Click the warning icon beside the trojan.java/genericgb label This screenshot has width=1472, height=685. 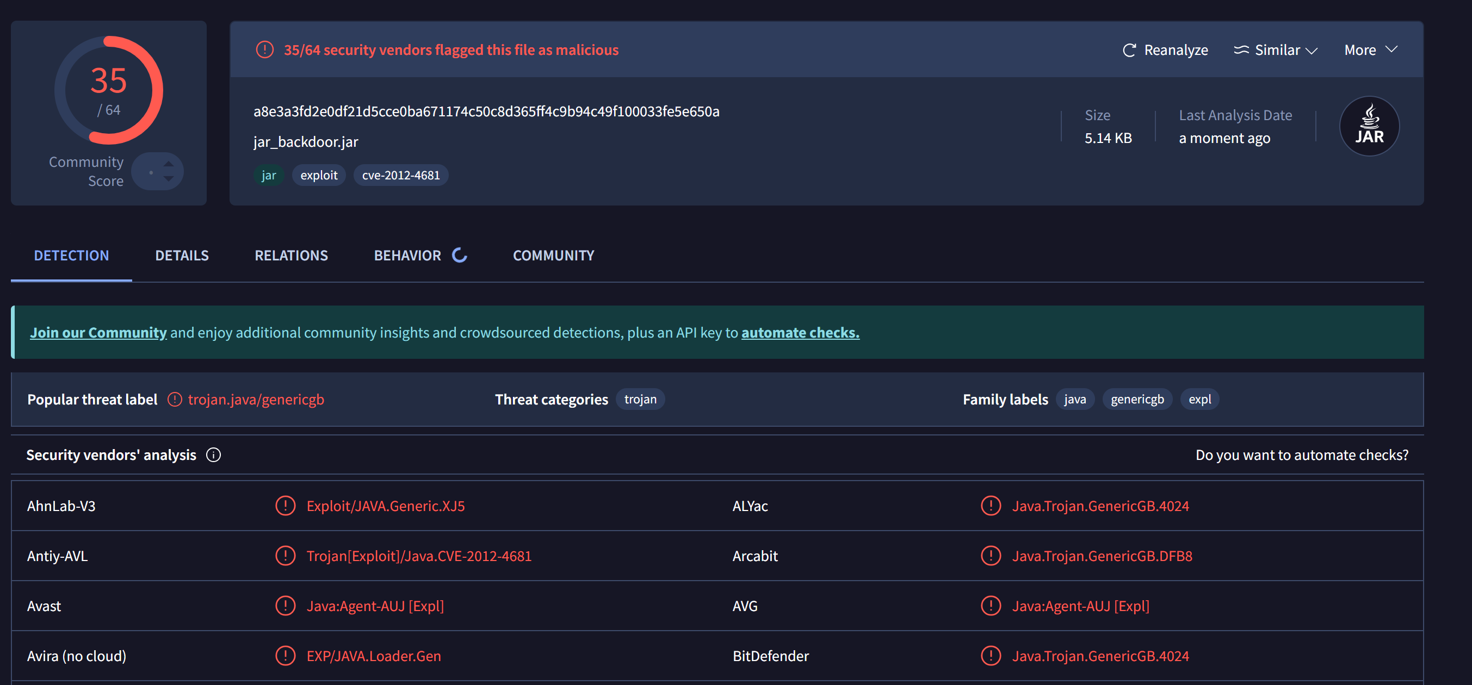[174, 400]
